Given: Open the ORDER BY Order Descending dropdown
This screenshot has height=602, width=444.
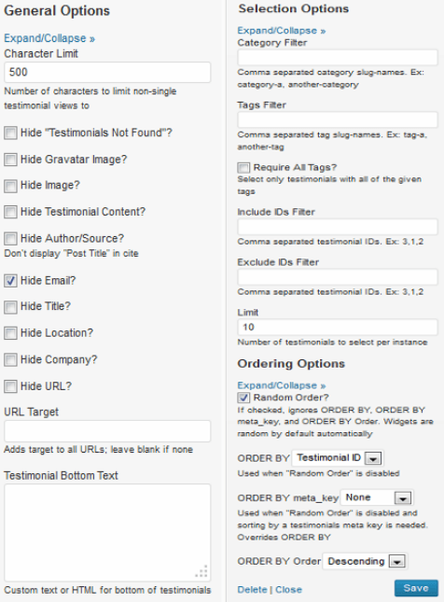Looking at the screenshot, I should click(x=365, y=561).
